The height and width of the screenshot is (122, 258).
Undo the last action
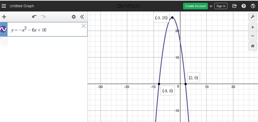[x=35, y=17]
